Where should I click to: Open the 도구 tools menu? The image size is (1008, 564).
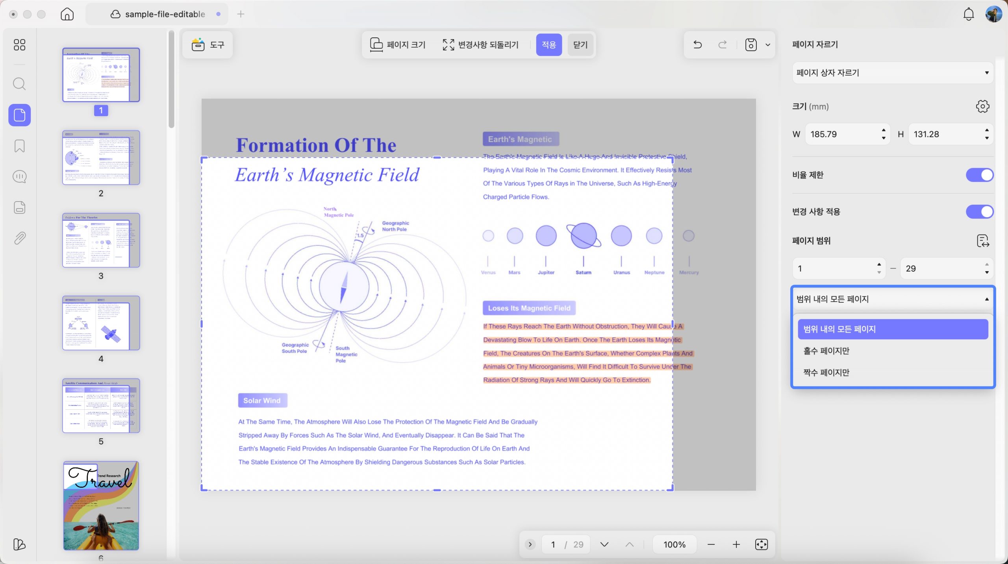(208, 45)
